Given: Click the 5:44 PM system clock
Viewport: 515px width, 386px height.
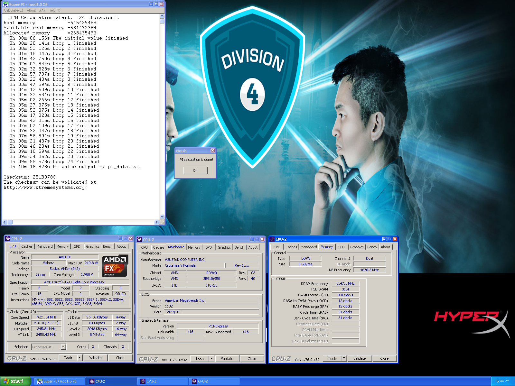Looking at the screenshot, I should [x=503, y=381].
